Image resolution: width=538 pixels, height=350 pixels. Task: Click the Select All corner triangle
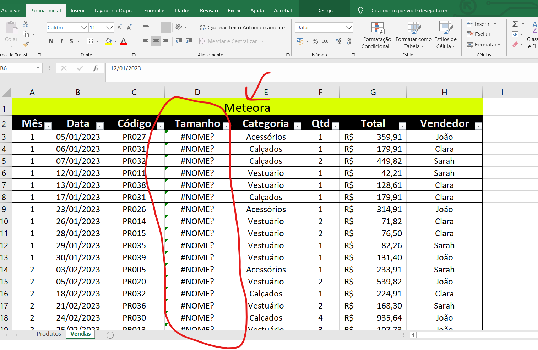click(6, 92)
